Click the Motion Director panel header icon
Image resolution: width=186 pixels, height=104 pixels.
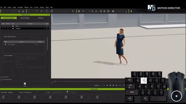point(48,15)
